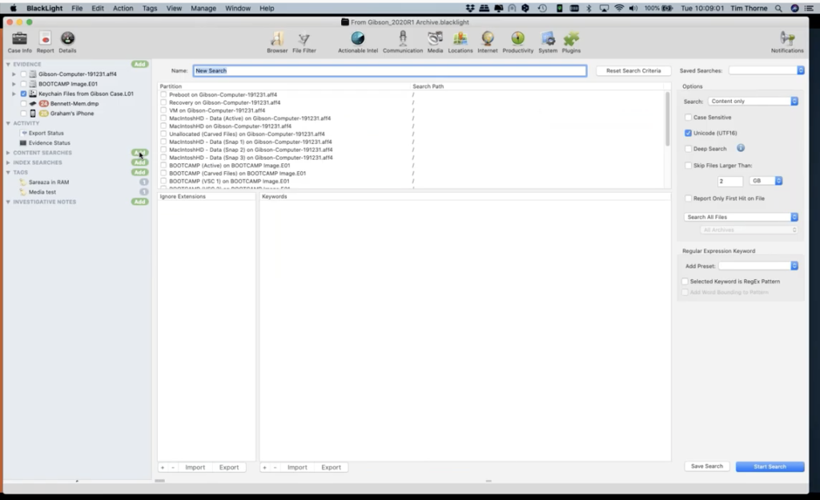This screenshot has height=500, width=820.
Task: Select the Media test tag
Action: tap(42, 192)
